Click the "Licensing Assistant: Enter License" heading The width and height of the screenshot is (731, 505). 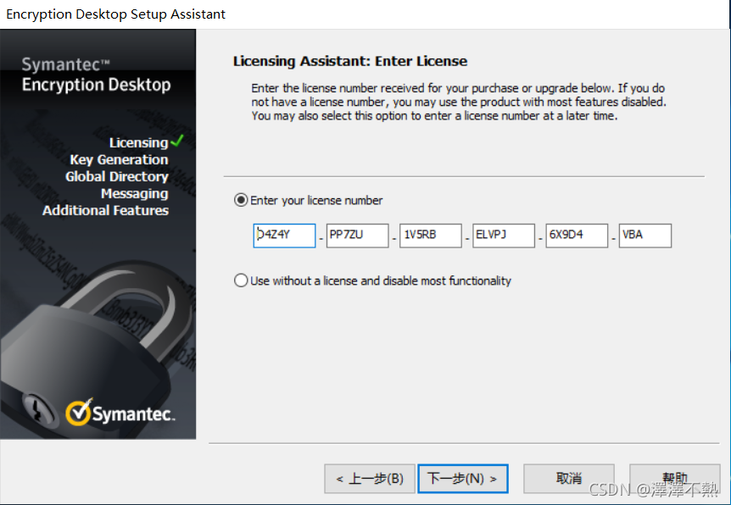pyautogui.click(x=349, y=61)
